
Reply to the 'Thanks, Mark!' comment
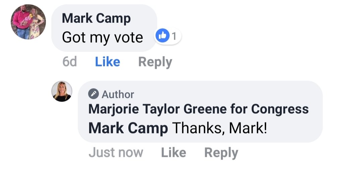pos(221,153)
